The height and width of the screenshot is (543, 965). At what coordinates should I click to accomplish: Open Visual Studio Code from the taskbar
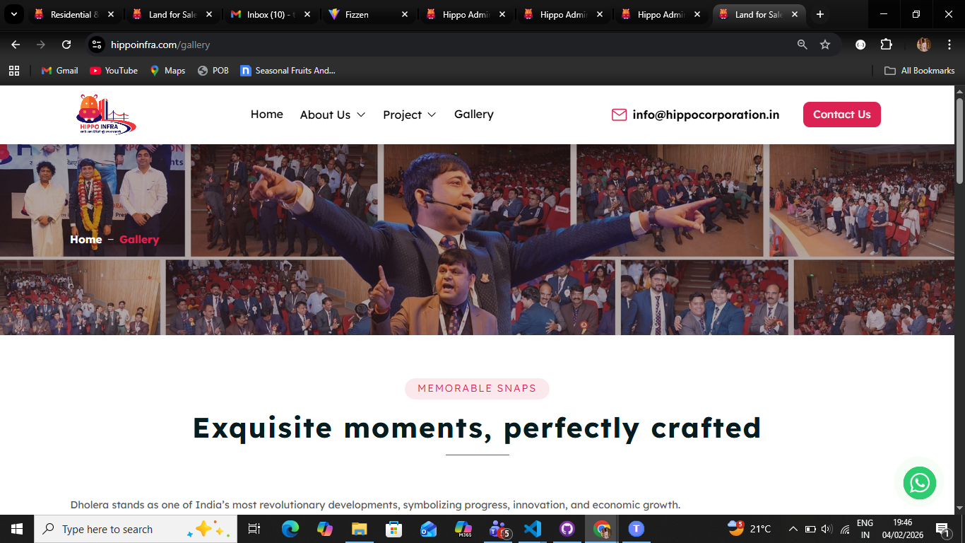click(x=533, y=529)
